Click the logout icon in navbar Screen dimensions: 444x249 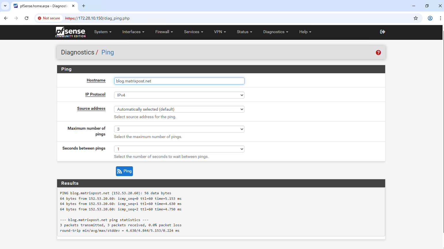click(383, 32)
